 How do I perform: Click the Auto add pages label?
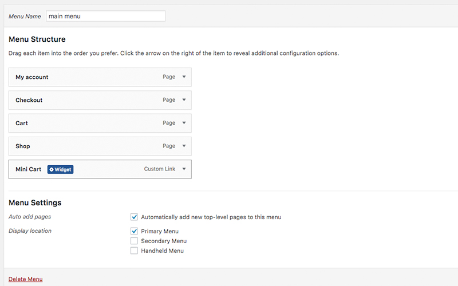30,217
